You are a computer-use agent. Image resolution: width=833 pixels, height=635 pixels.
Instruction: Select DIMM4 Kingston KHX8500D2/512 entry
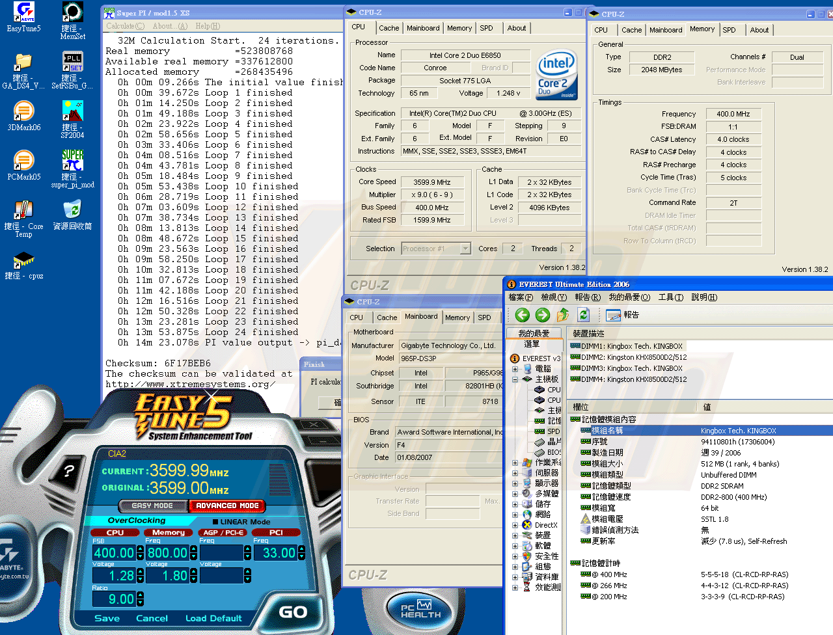[628, 379]
